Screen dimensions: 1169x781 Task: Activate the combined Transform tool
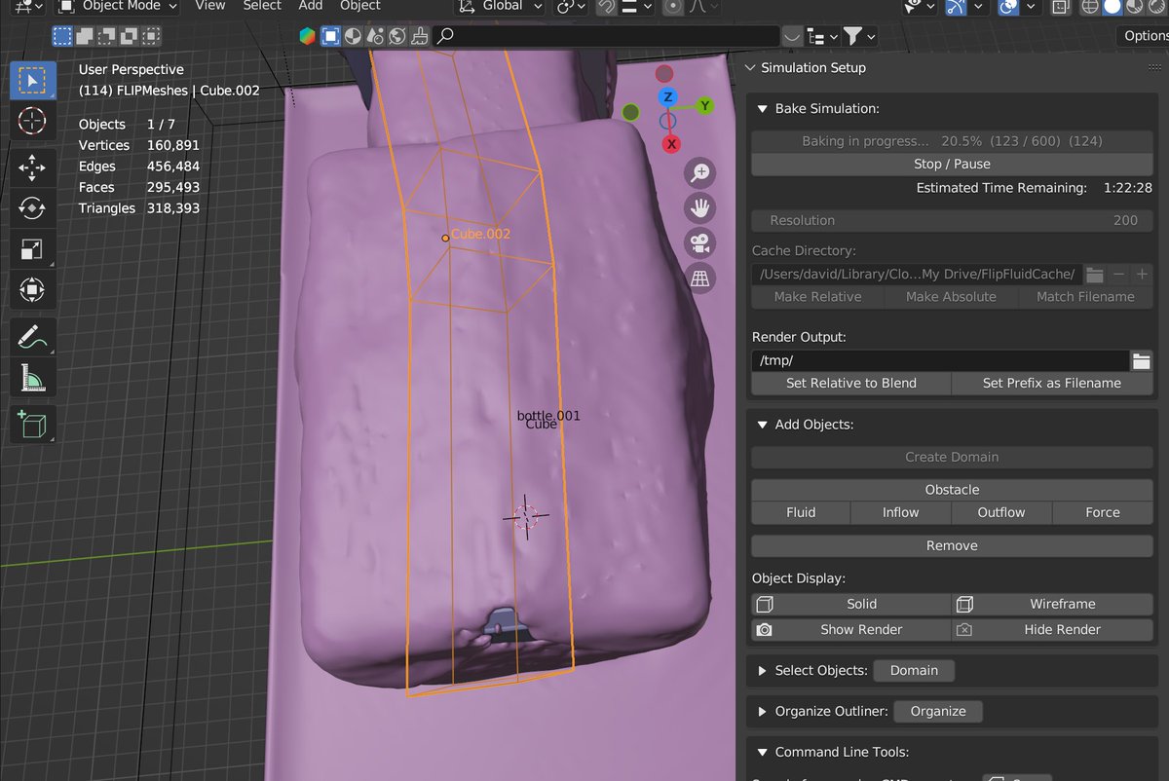32,289
